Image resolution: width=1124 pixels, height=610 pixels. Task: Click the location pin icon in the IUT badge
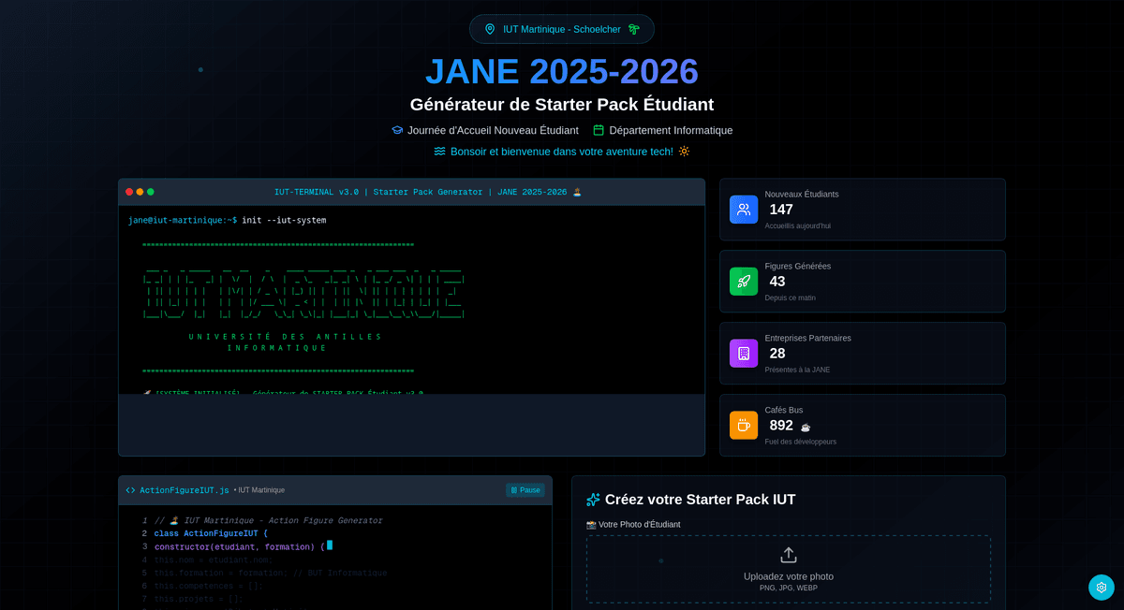490,29
